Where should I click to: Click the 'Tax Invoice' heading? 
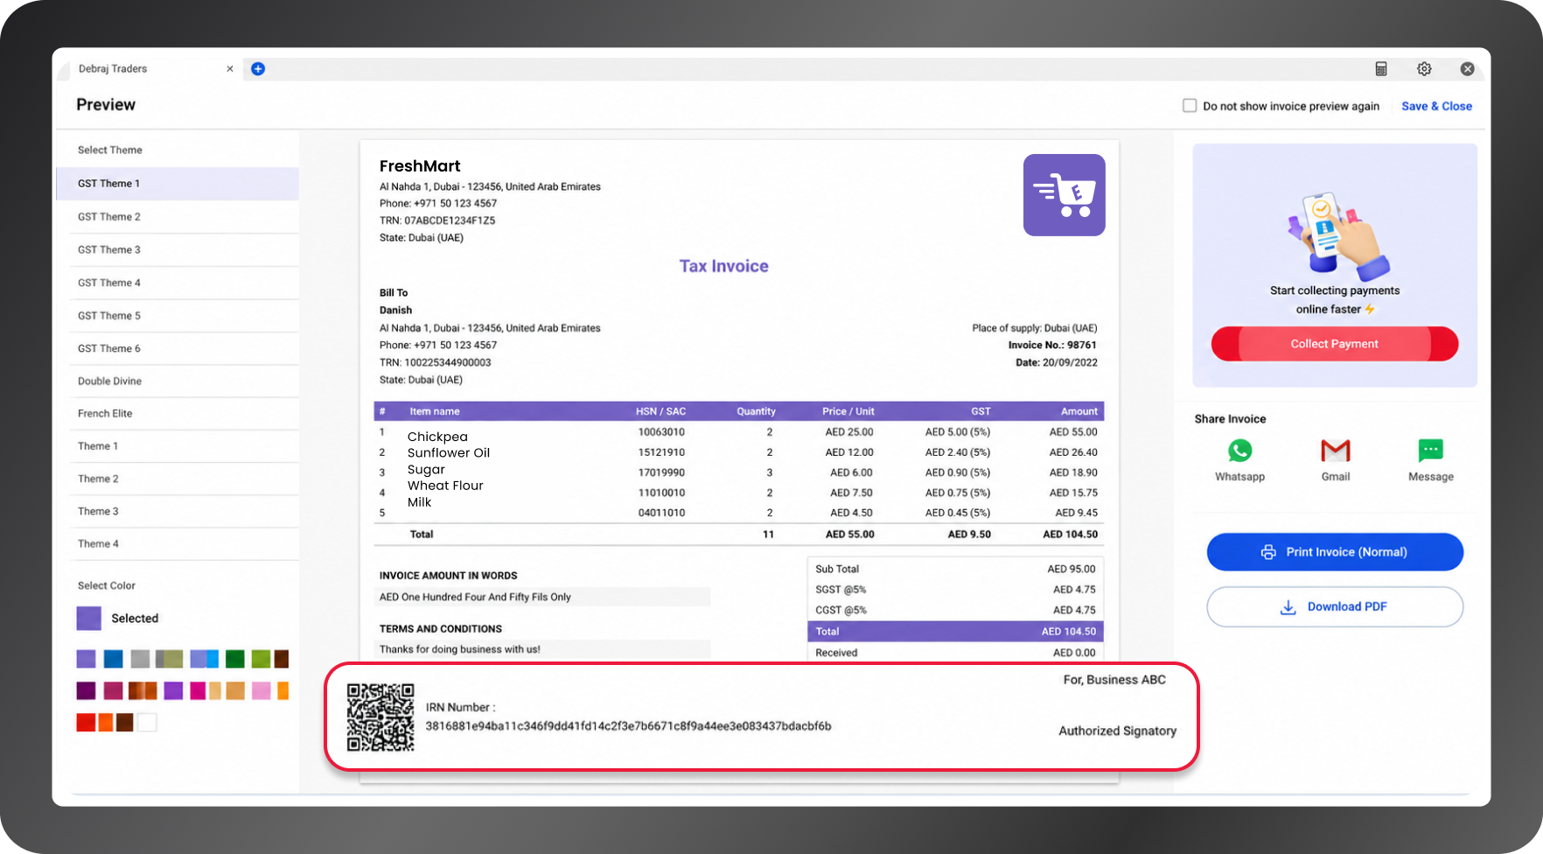724,266
